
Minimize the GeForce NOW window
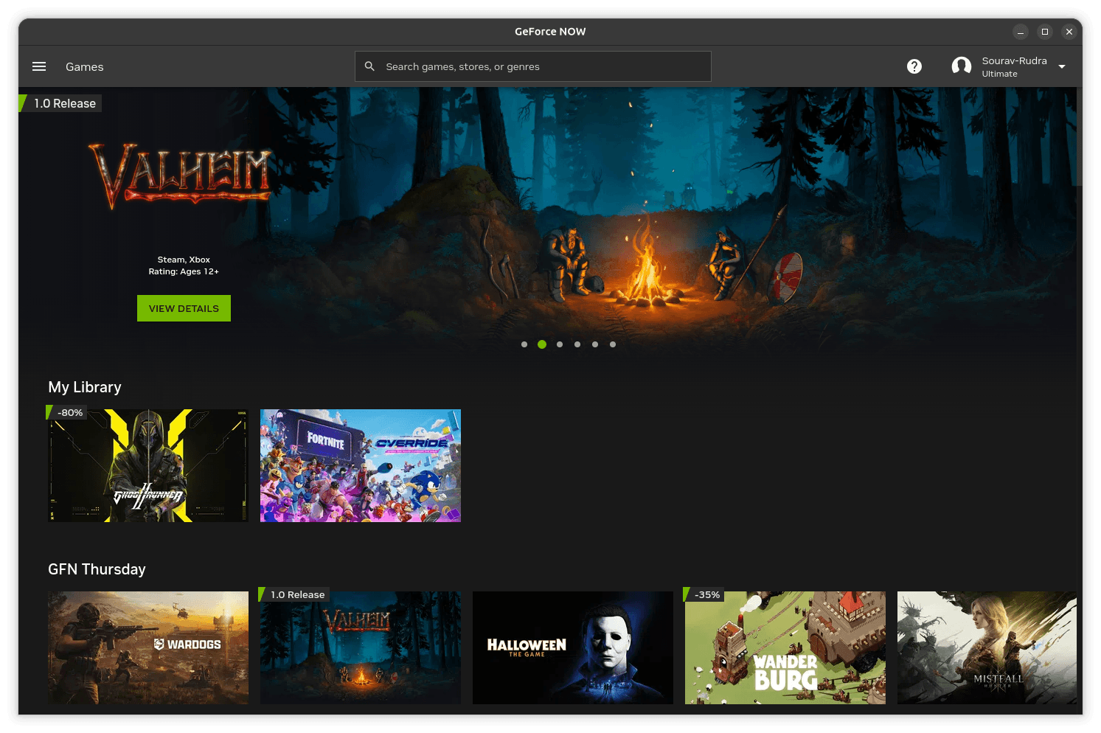1021,32
